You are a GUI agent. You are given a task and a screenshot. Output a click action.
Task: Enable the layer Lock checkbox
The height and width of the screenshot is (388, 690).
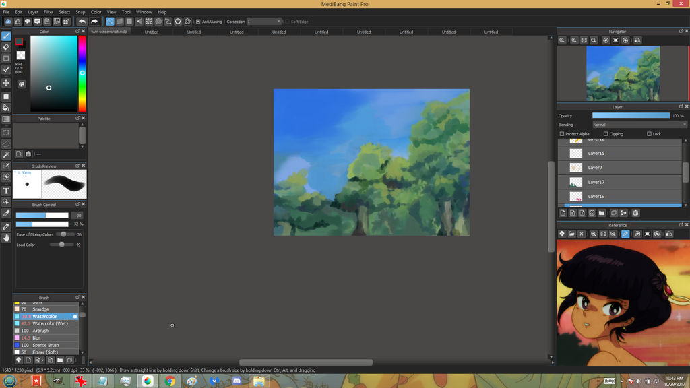click(x=649, y=134)
